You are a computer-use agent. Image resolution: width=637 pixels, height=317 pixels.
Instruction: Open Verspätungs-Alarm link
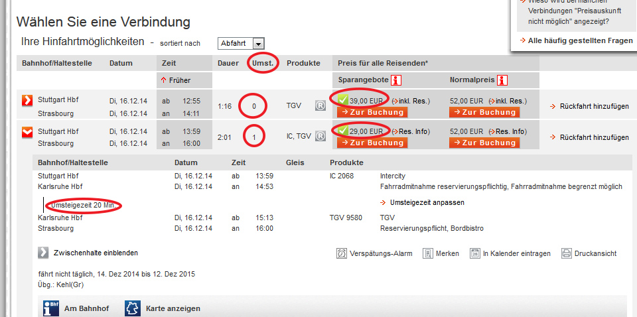(382, 254)
